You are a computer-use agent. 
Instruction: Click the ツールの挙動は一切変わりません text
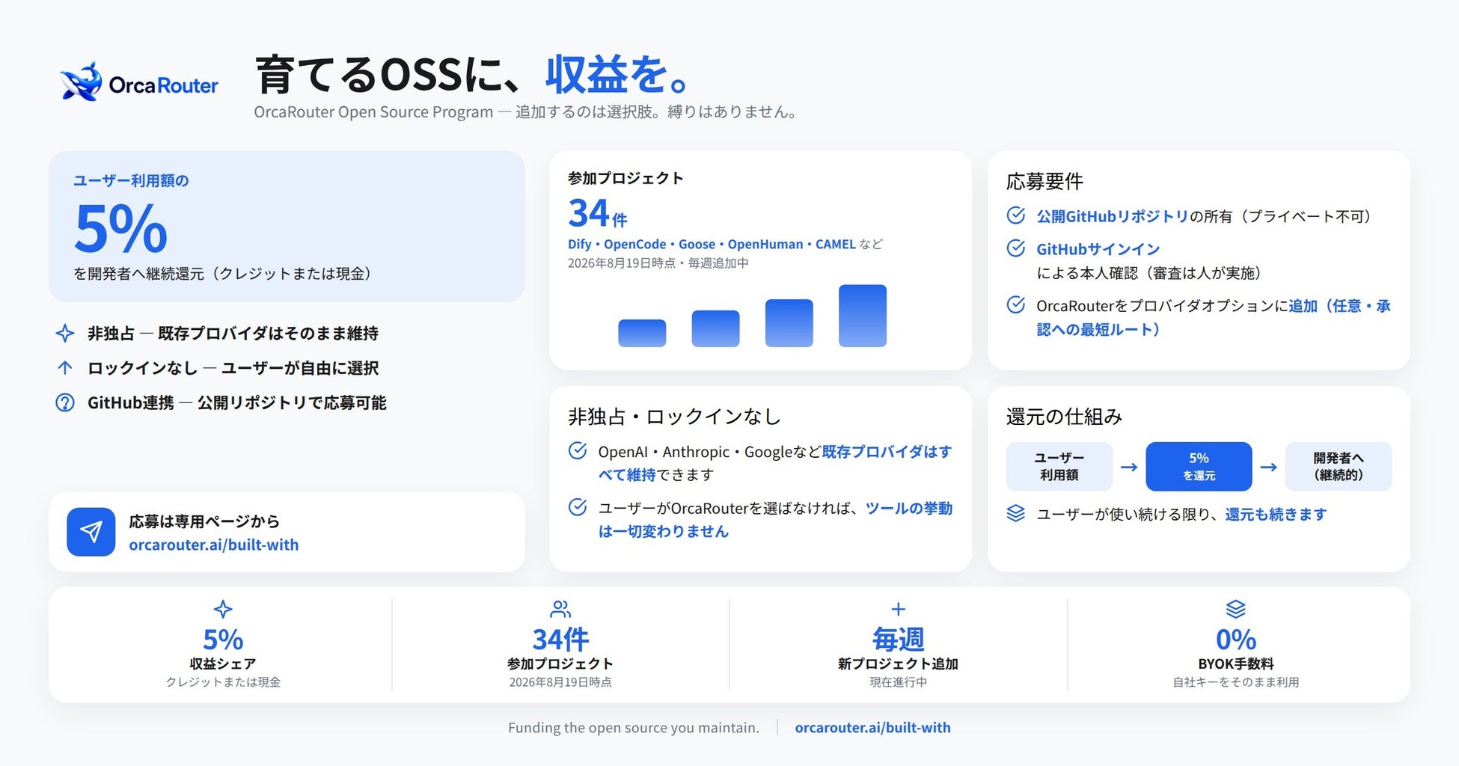(x=775, y=519)
